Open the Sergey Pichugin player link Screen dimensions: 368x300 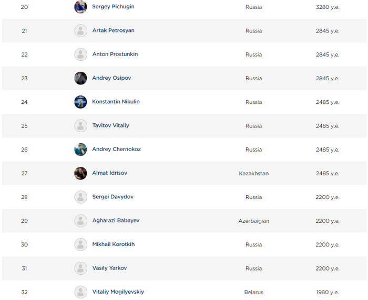113,7
